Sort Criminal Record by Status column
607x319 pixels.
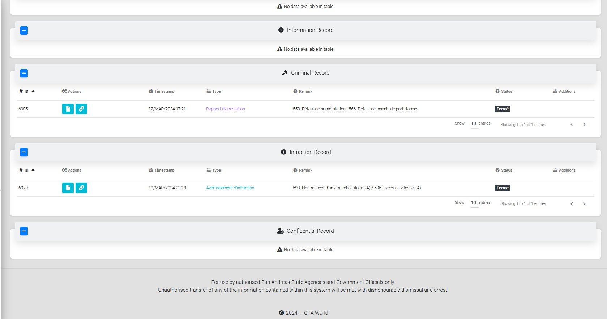click(x=504, y=91)
